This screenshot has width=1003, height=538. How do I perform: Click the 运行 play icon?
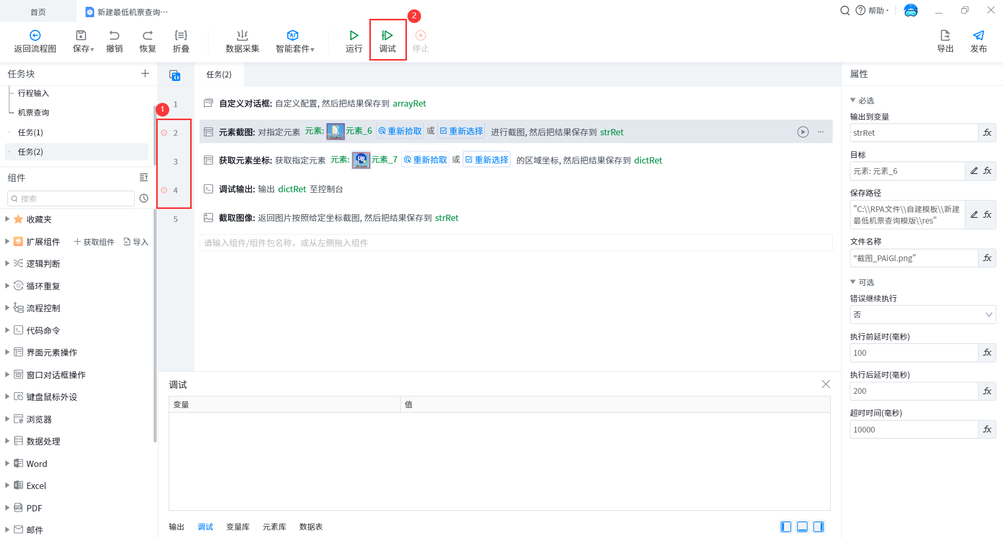354,36
